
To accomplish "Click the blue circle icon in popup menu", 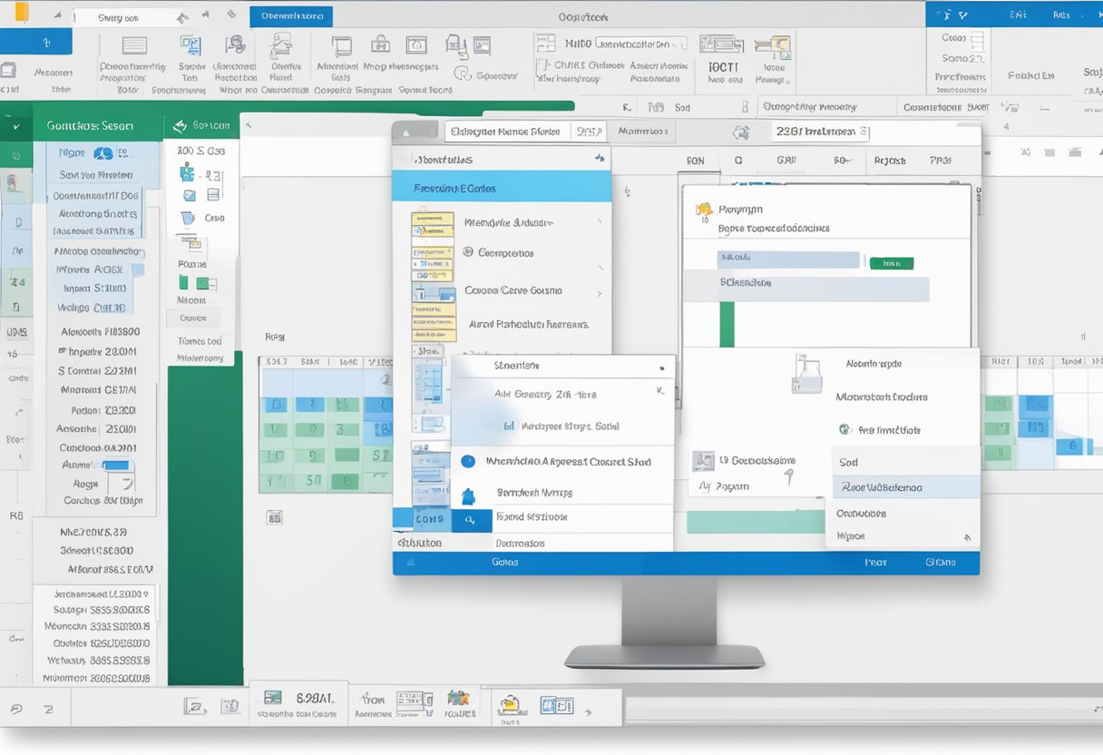I will [x=468, y=461].
